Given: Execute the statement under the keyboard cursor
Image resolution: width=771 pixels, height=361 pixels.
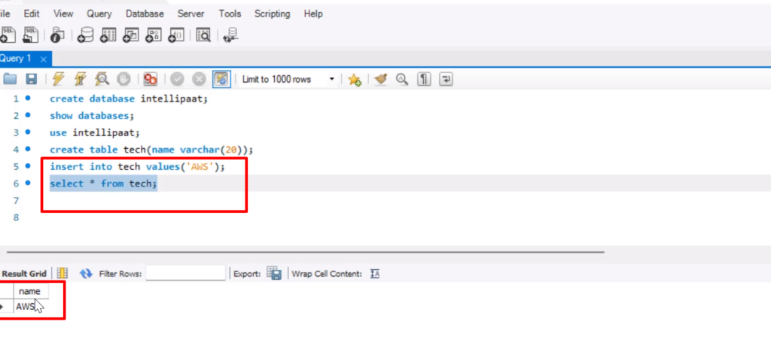Looking at the screenshot, I should [81, 79].
